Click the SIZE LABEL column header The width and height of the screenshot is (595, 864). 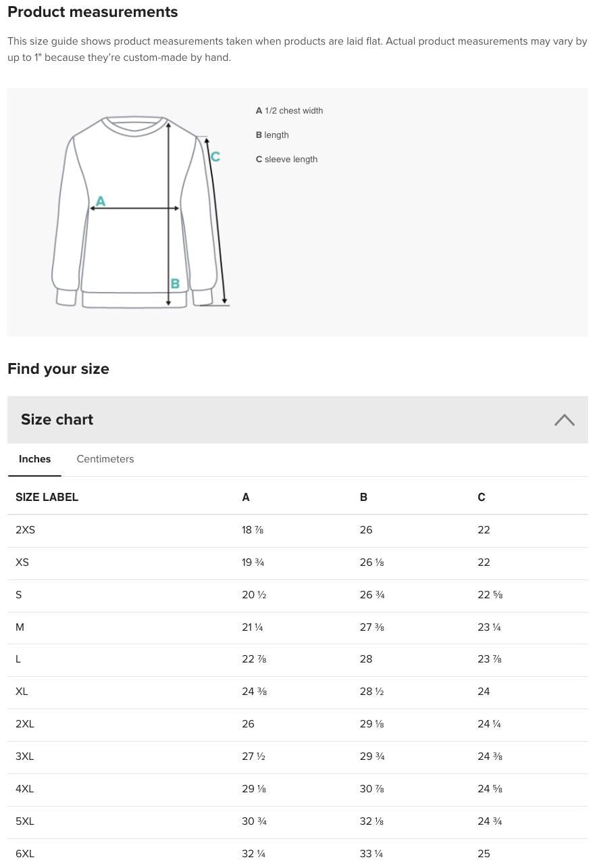click(47, 498)
